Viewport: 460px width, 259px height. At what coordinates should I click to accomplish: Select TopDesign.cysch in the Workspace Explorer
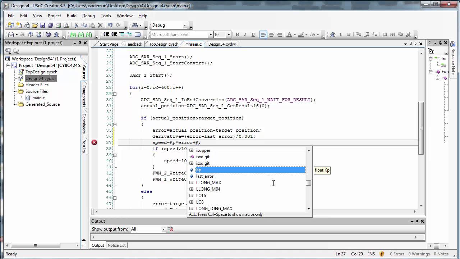(x=41, y=72)
